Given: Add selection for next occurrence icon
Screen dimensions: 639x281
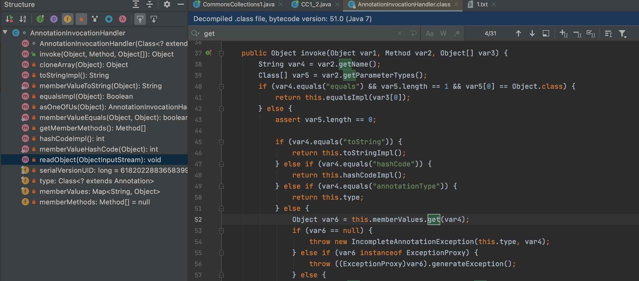Looking at the screenshot, I should click(x=563, y=34).
